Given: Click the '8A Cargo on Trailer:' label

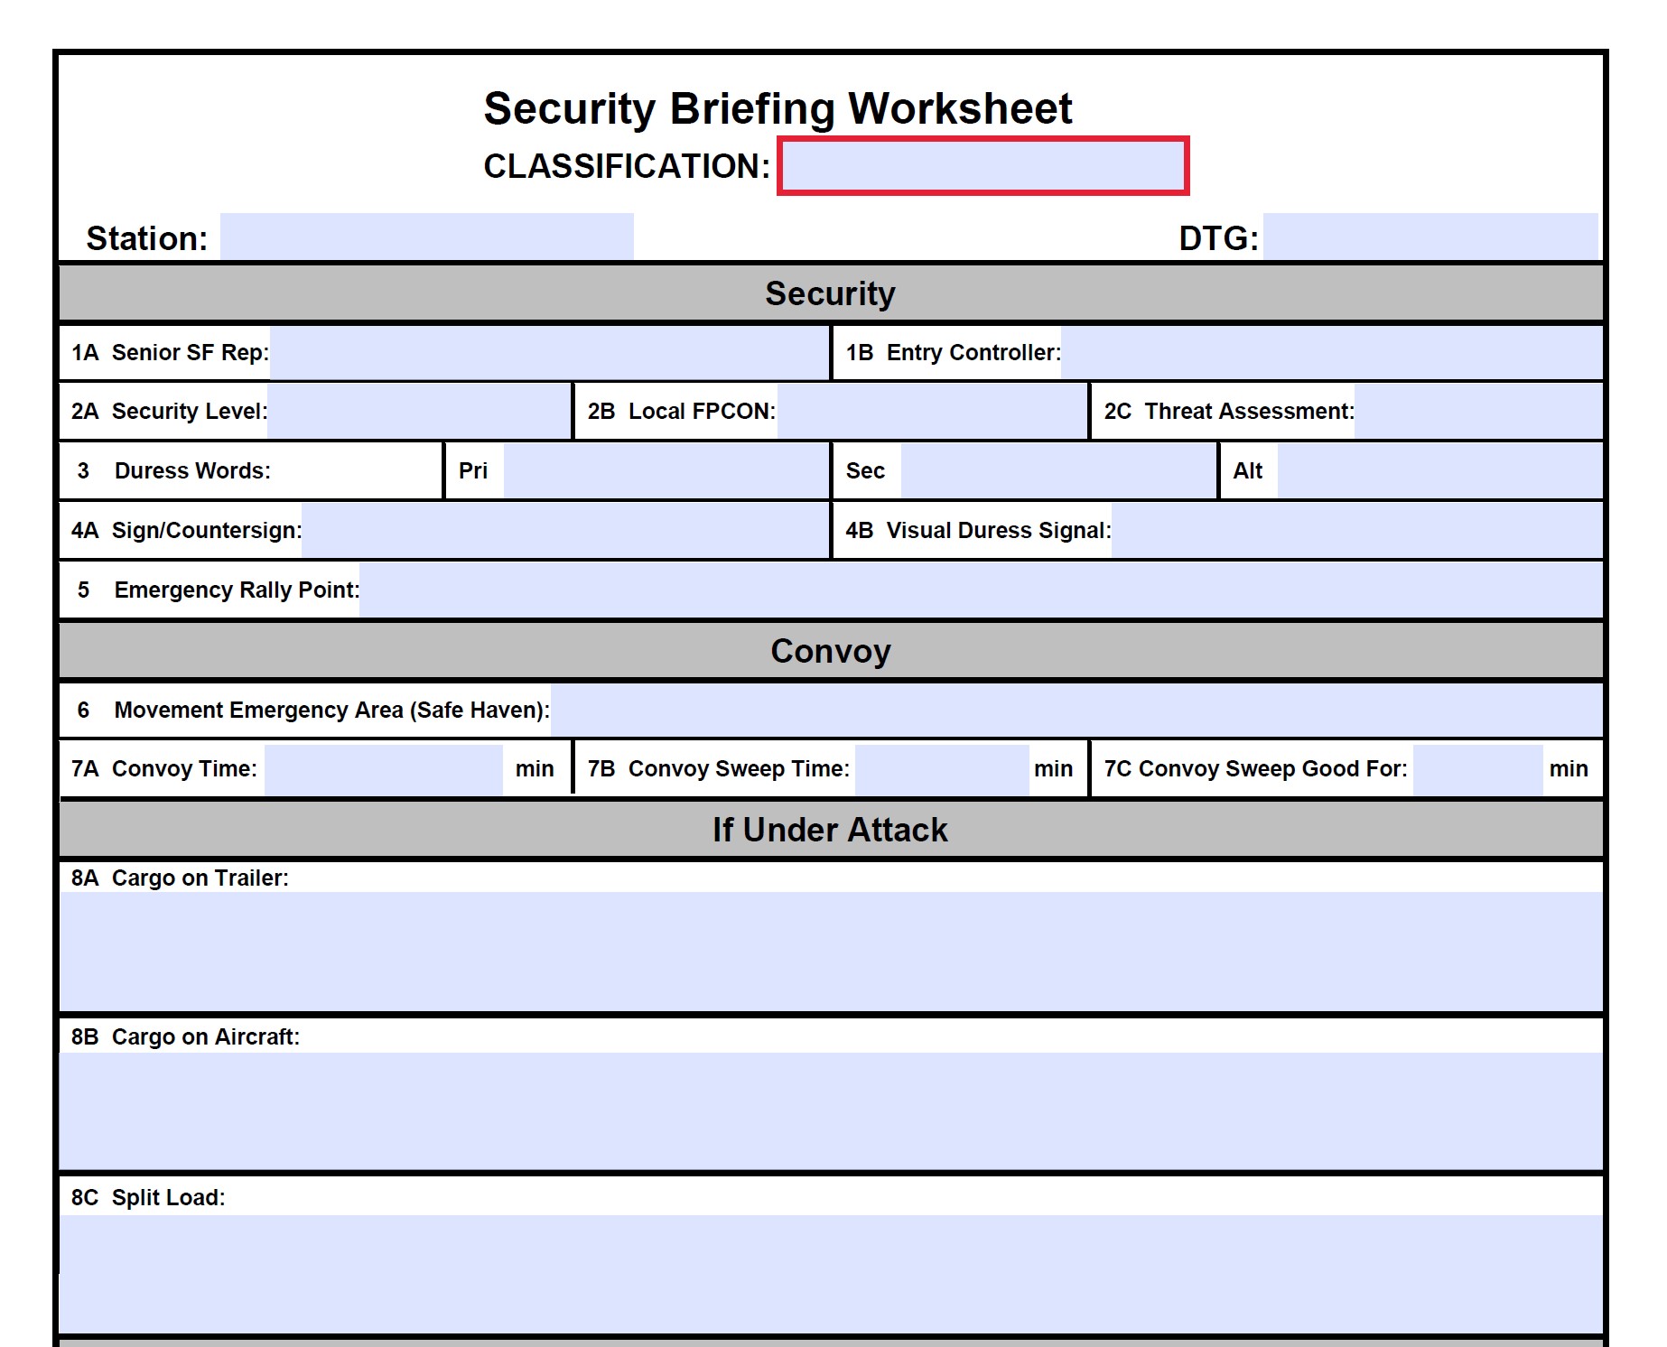Looking at the screenshot, I should tap(180, 878).
